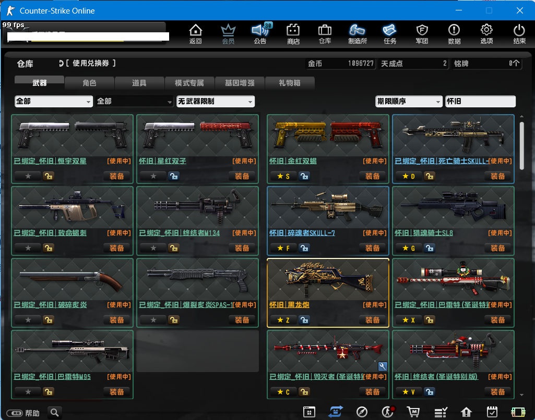Click the calendar checkmark icon at bottom
535x420 pixels.
pyautogui.click(x=492, y=412)
